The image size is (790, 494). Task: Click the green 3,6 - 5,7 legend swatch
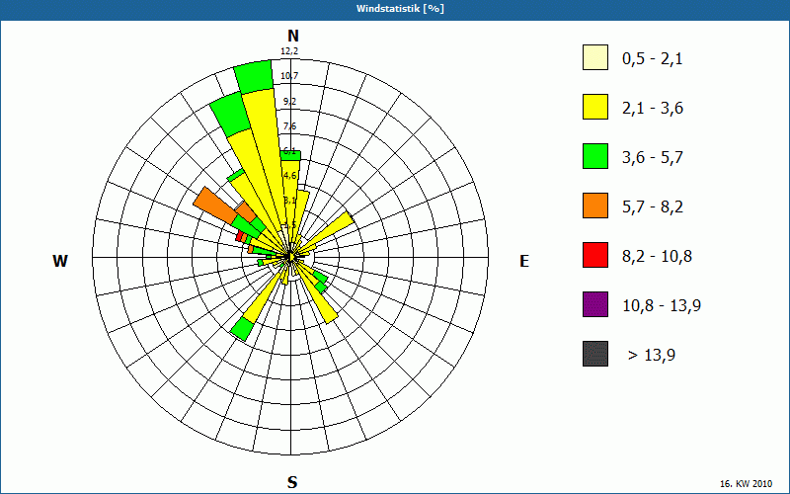click(x=595, y=156)
